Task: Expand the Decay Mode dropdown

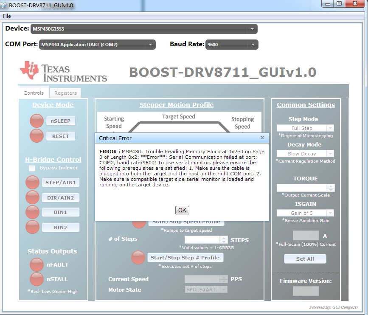Action: coord(305,154)
